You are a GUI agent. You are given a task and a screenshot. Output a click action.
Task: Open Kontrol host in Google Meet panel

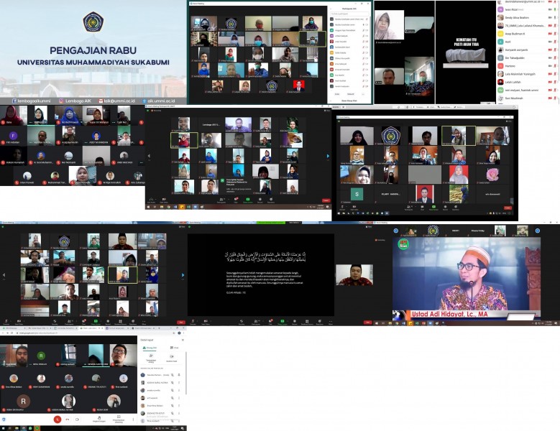point(172,357)
